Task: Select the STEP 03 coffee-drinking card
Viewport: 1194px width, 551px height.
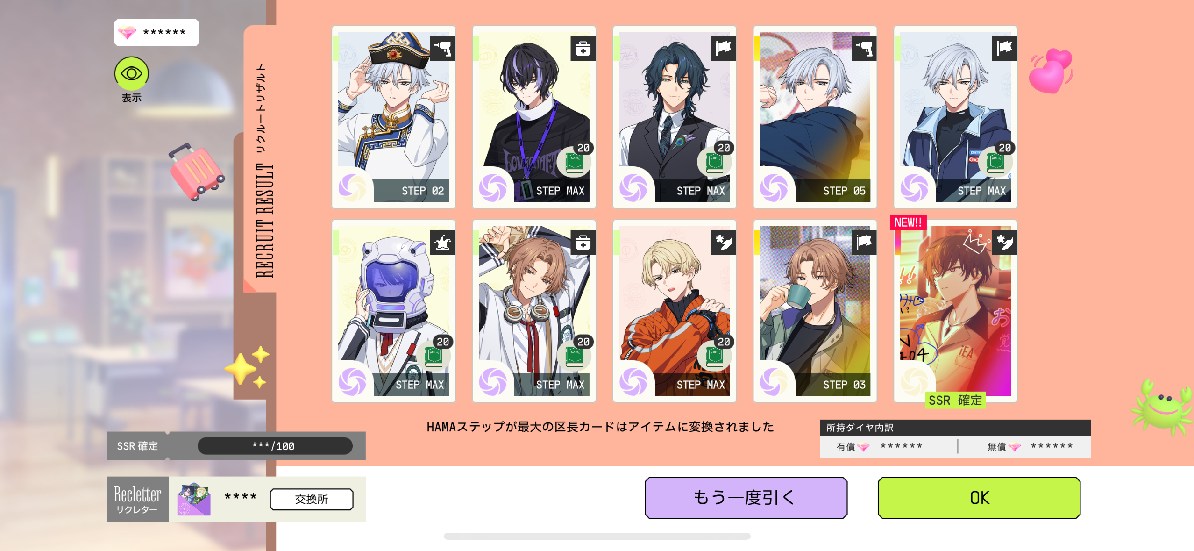Action: click(x=815, y=311)
